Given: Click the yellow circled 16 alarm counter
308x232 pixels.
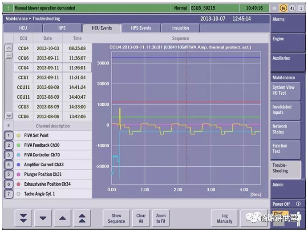Looking at the screenshot, I should pos(283,8).
